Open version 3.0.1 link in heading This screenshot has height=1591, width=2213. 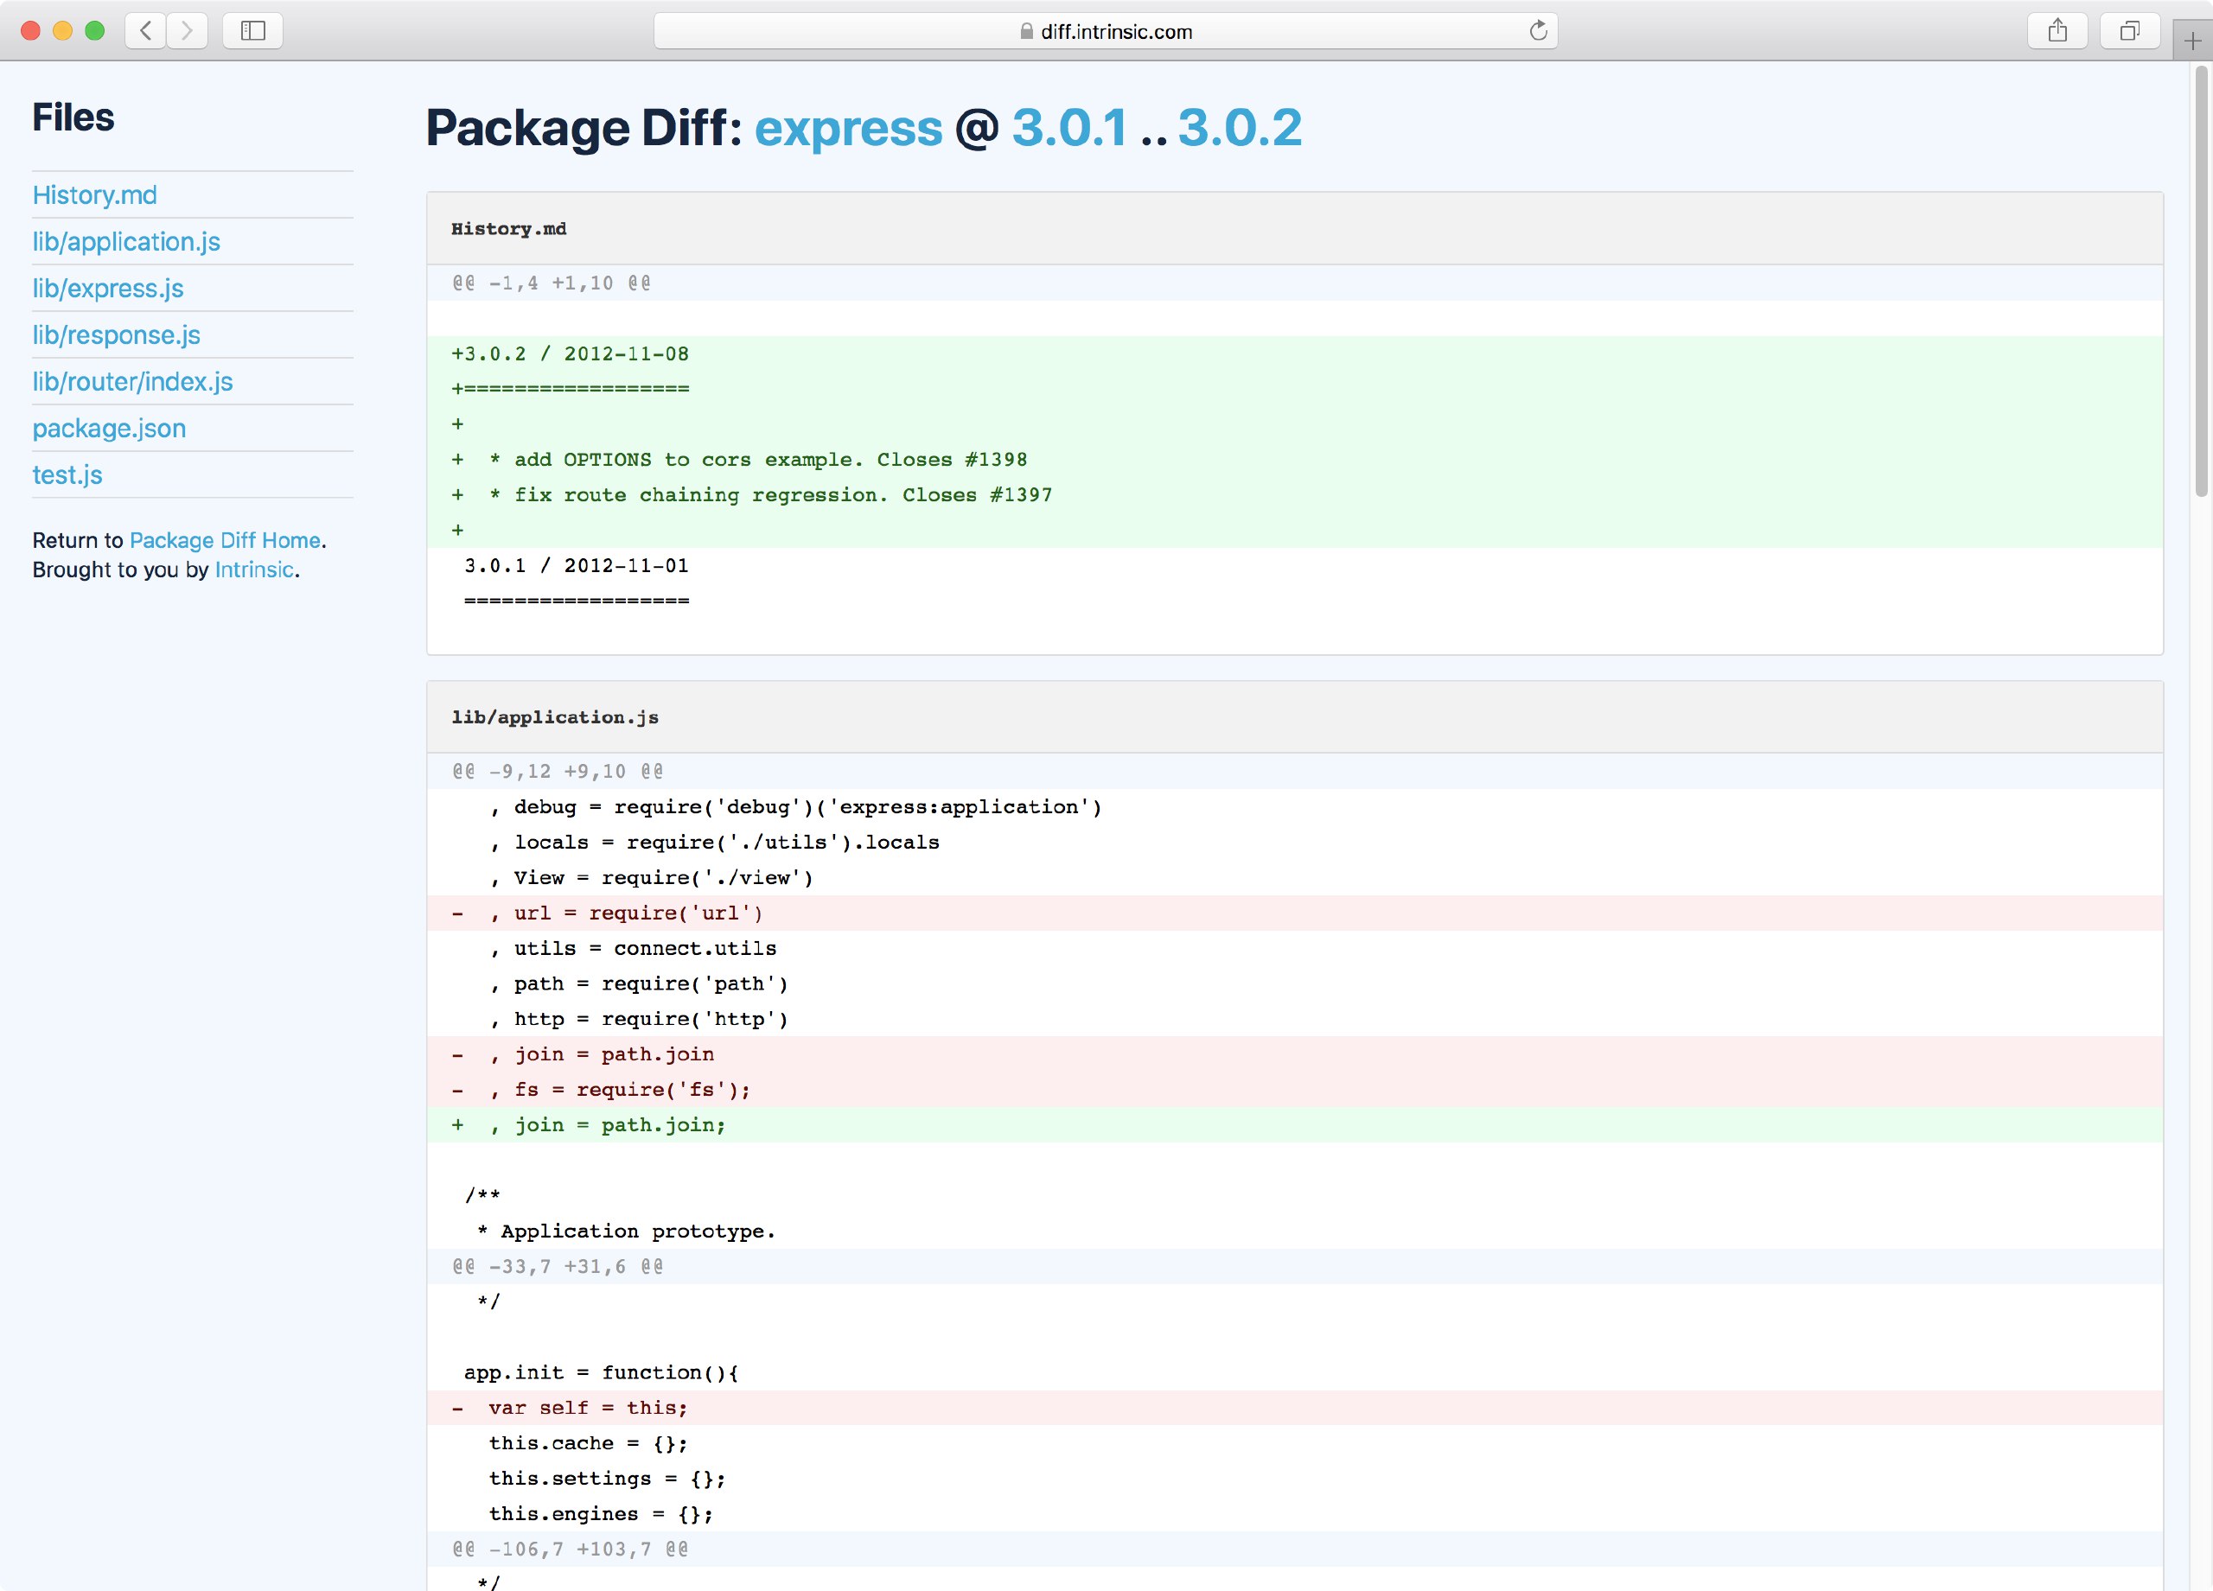pos(1069,128)
